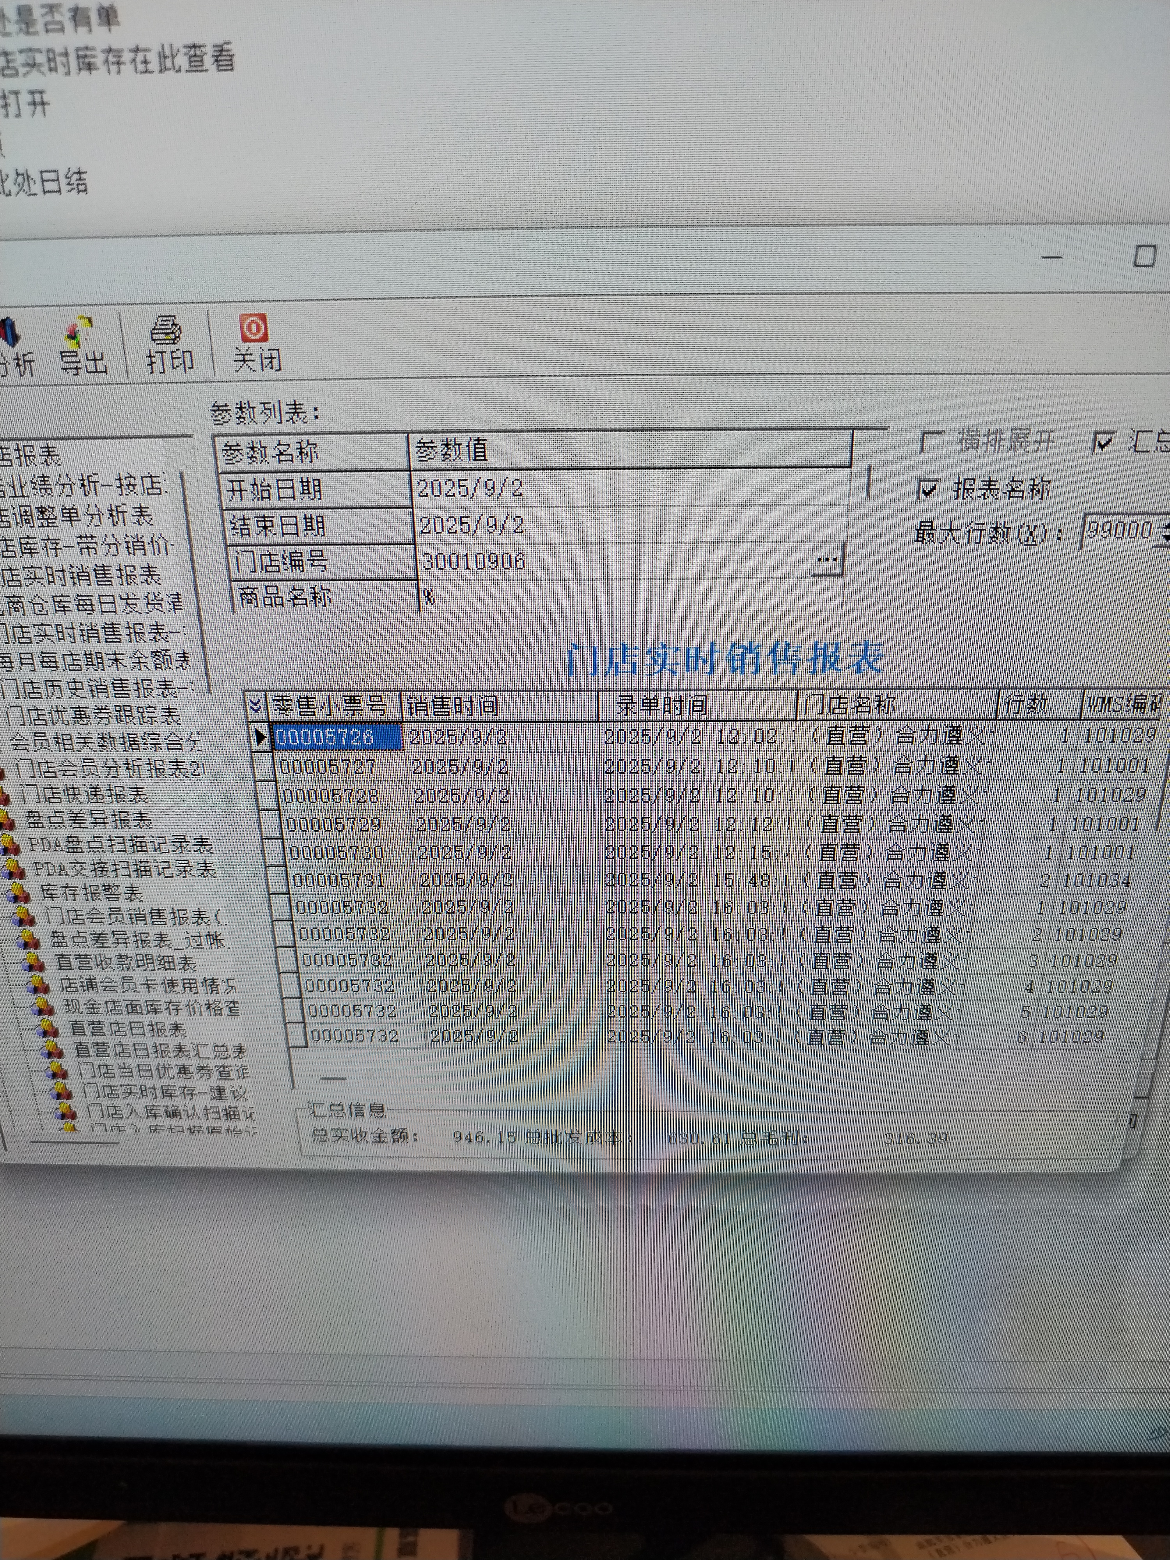Click the 分析 analysis toolbar icon

pos(9,333)
